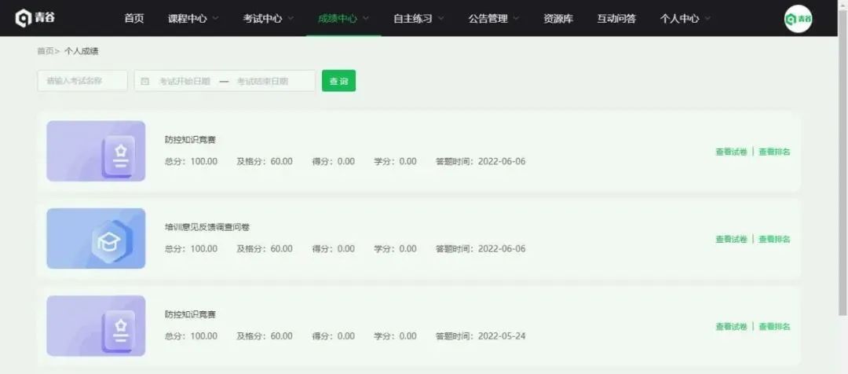Expand the 课程中心 dropdown menu
The width and height of the screenshot is (848, 374).
tap(193, 18)
